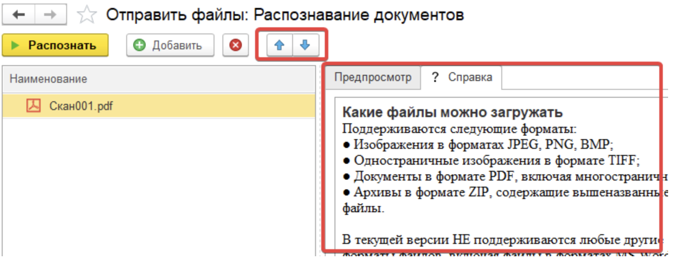Delete the selected file with the red X
This screenshot has width=699, height=258.
(236, 45)
